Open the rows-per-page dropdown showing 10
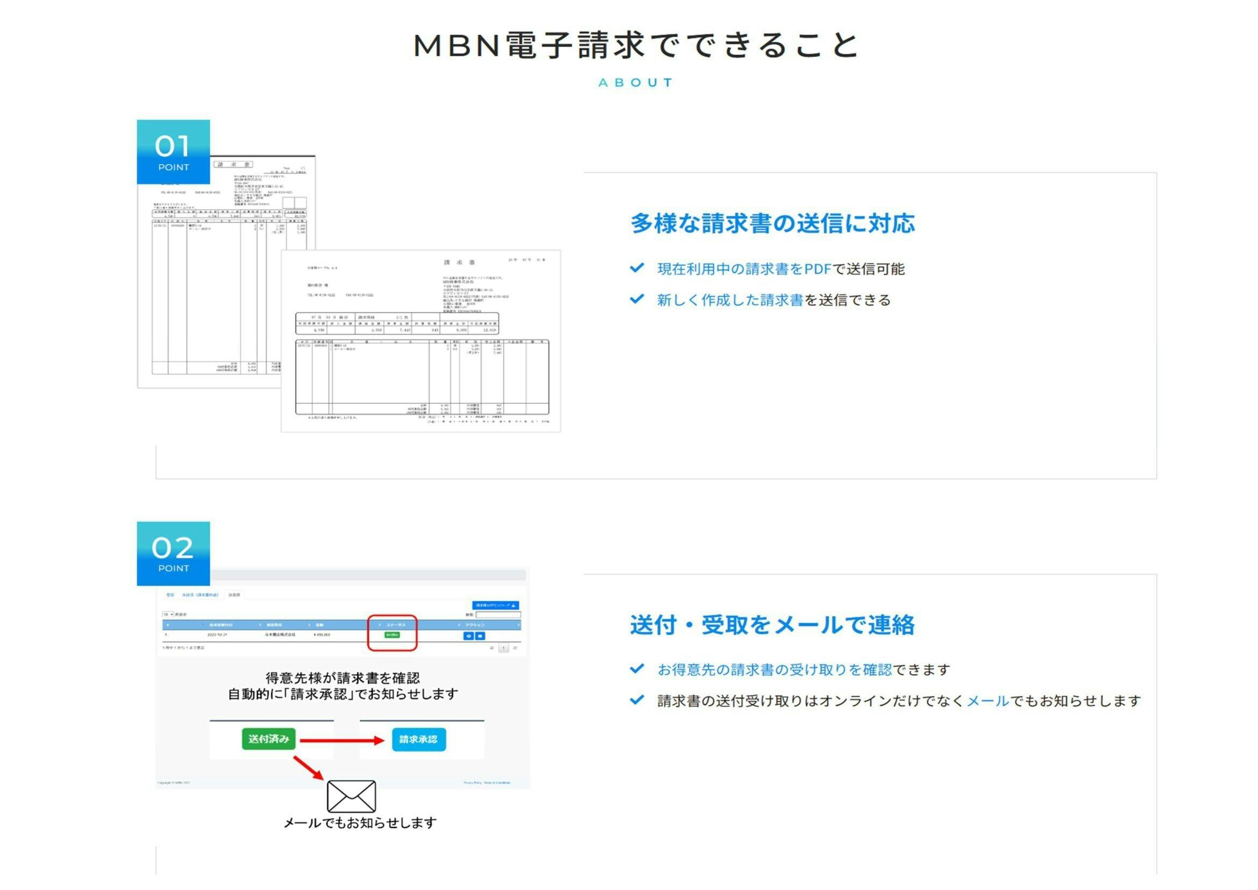Viewport: 1258px width, 890px height. 168,615
